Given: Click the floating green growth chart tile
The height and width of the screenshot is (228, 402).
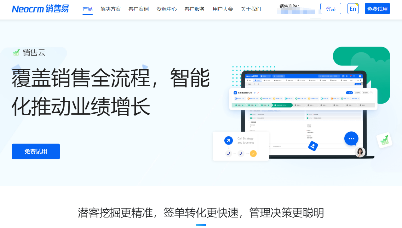Looking at the screenshot, I should 384,140.
